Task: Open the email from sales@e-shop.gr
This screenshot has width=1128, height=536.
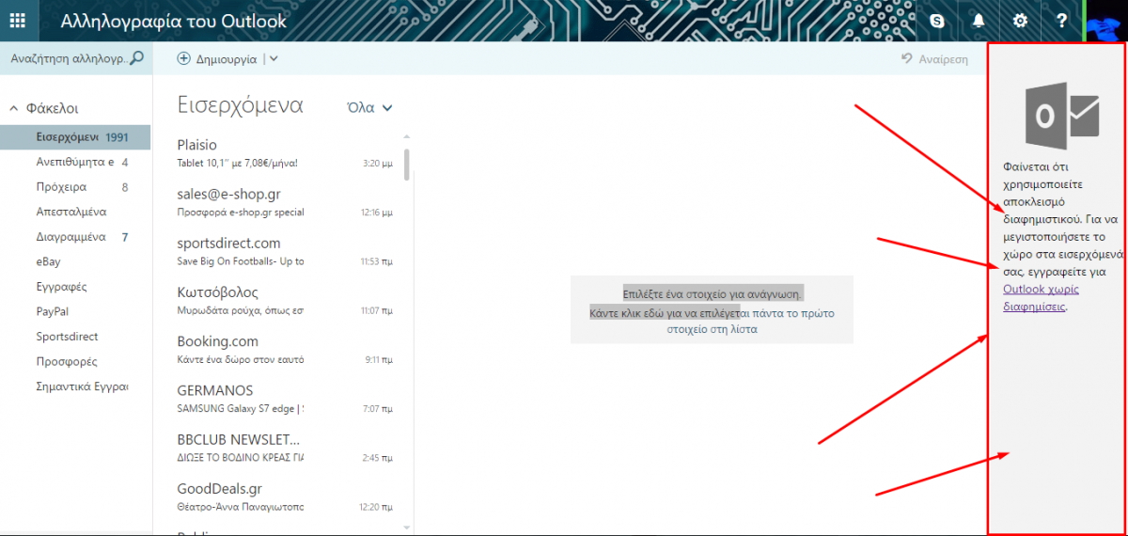Action: [x=287, y=202]
